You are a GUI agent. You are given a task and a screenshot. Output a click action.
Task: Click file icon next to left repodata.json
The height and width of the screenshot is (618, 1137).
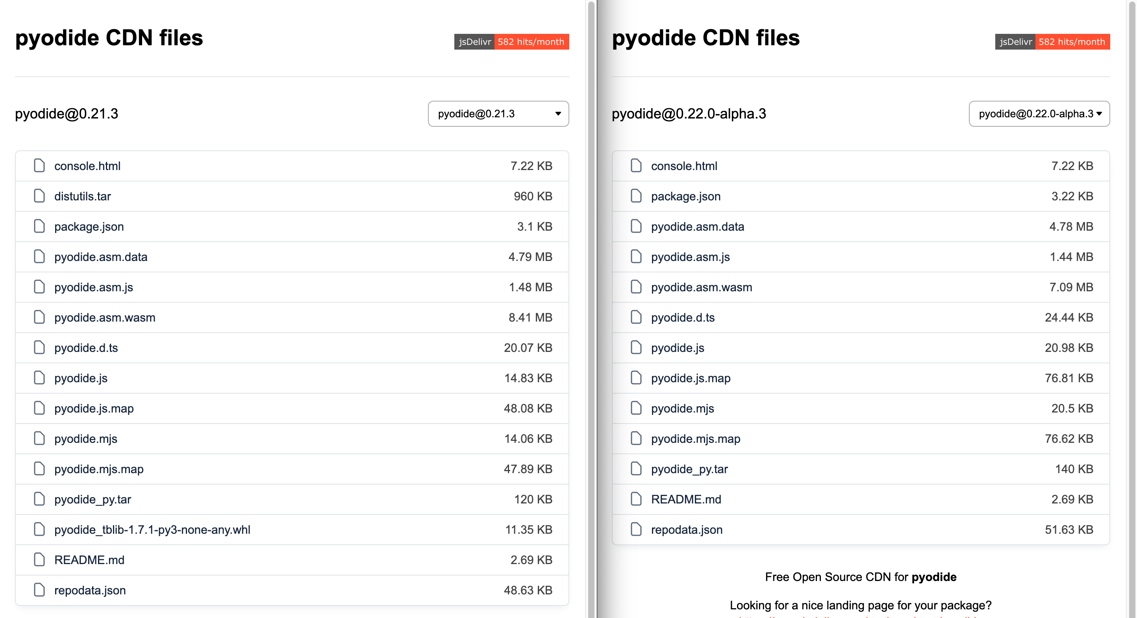(39, 590)
